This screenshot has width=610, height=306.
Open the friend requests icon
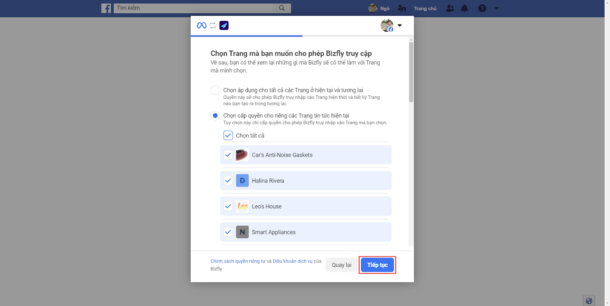[x=450, y=8]
